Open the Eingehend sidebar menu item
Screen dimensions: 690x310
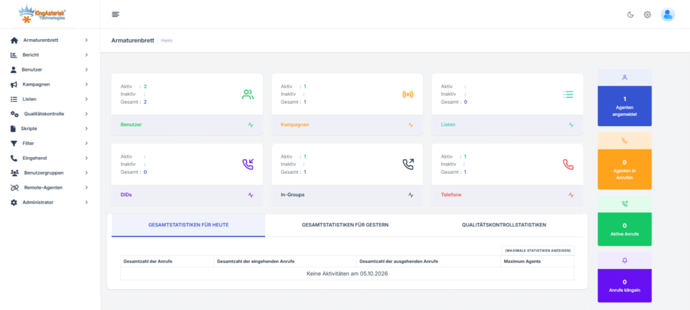pyautogui.click(x=50, y=158)
